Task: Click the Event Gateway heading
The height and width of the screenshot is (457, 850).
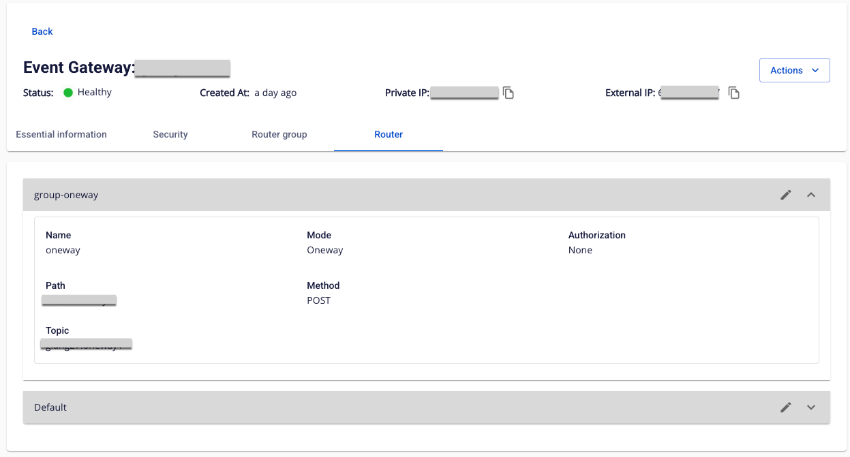Action: (x=78, y=67)
